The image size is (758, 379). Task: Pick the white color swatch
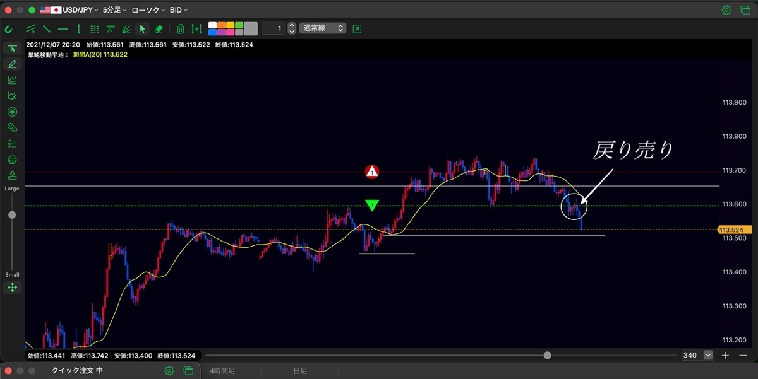pyautogui.click(x=213, y=25)
